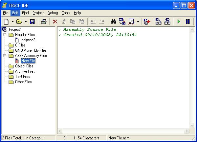Click the Redo arrow icon
197x142 pixels.
coord(102,22)
